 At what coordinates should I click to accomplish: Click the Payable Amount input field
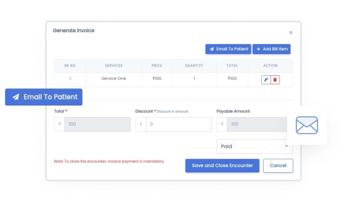pyautogui.click(x=256, y=124)
